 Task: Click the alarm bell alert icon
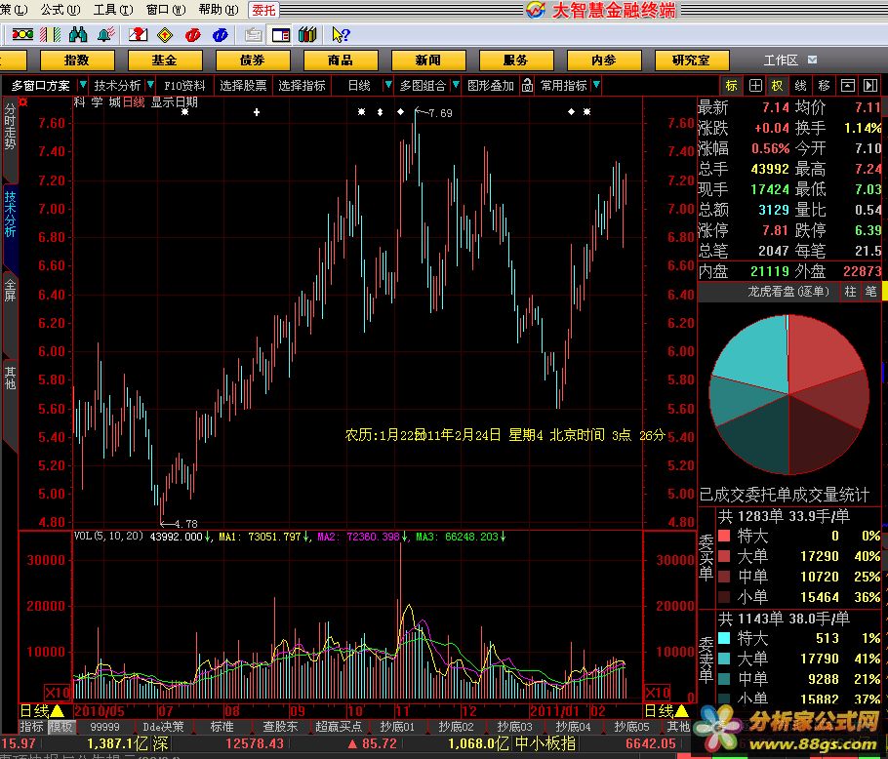coord(105,35)
